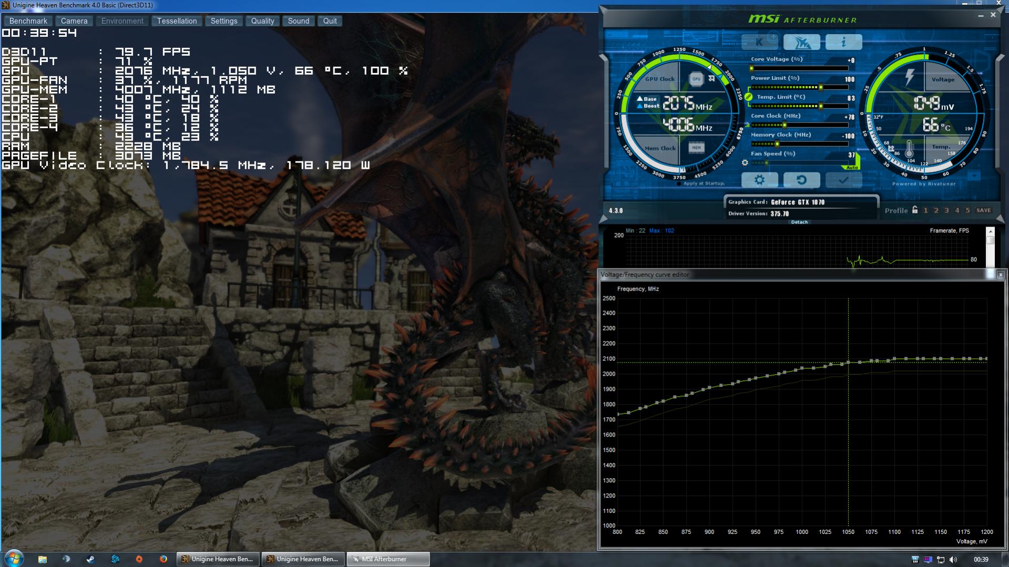This screenshot has height=567, width=1009.
Task: Open the Benchmark menu in Heaven
Action: pos(28,21)
